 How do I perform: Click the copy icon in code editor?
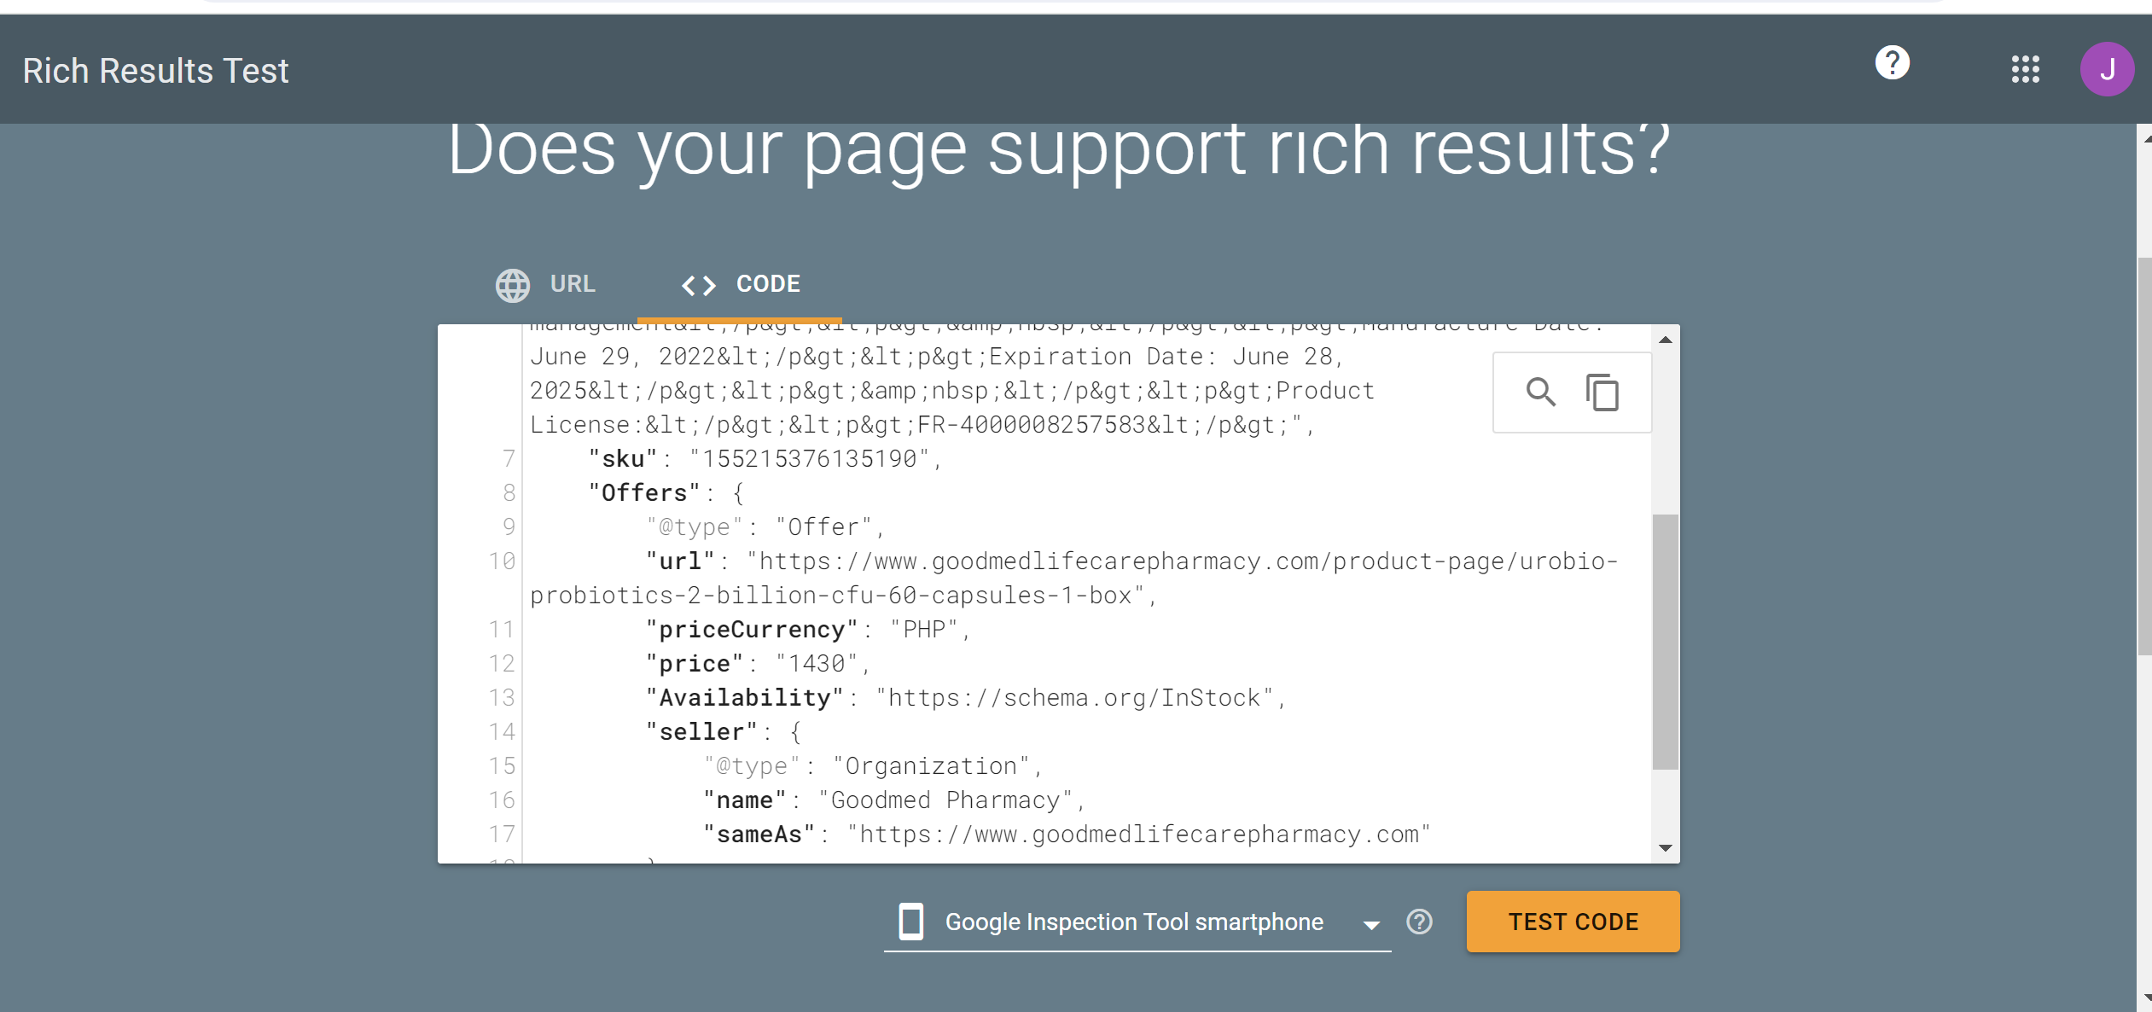click(x=1600, y=392)
